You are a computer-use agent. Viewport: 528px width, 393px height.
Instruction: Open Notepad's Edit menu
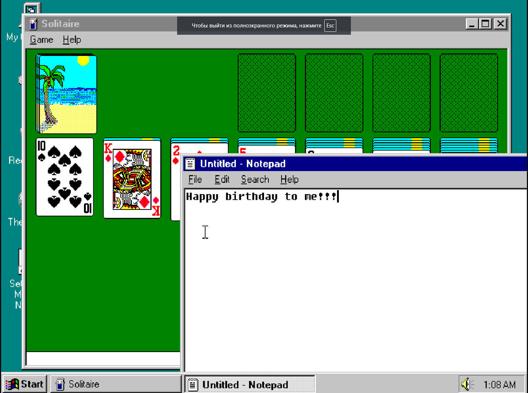[222, 179]
